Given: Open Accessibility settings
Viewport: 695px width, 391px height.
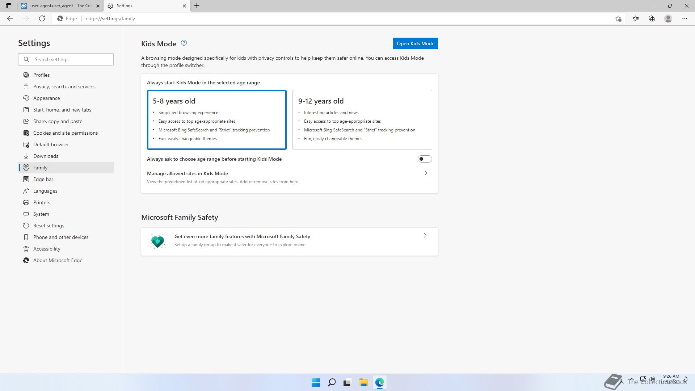Looking at the screenshot, I should (66, 249).
